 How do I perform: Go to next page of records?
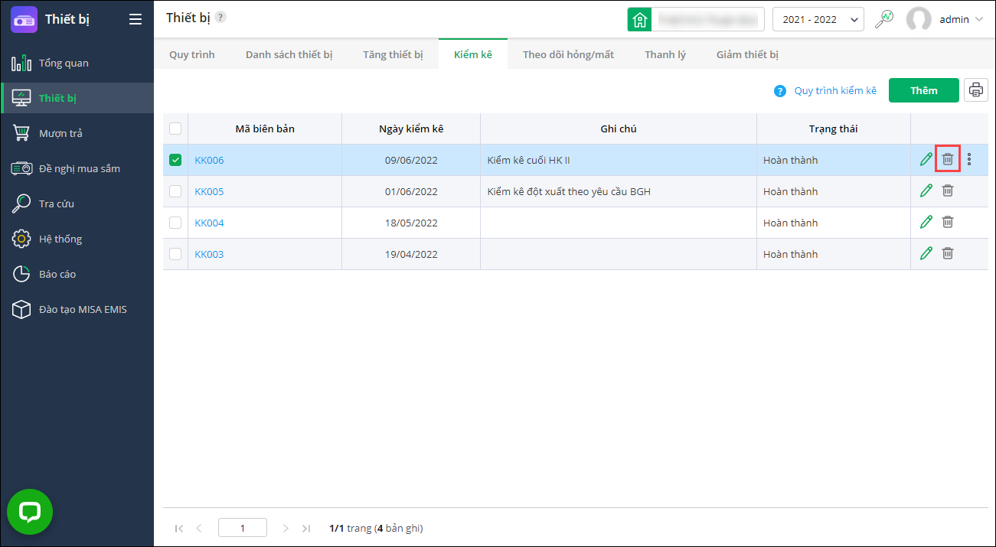coord(286,528)
